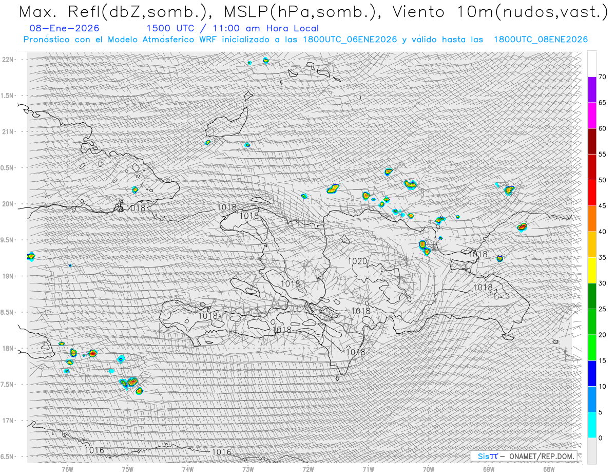
Task: Click the '1.5N' latitude label
Action: pos(8,96)
